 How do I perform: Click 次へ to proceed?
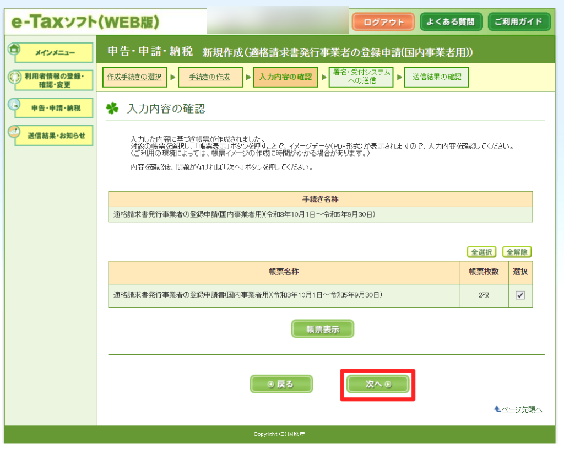[x=378, y=384]
